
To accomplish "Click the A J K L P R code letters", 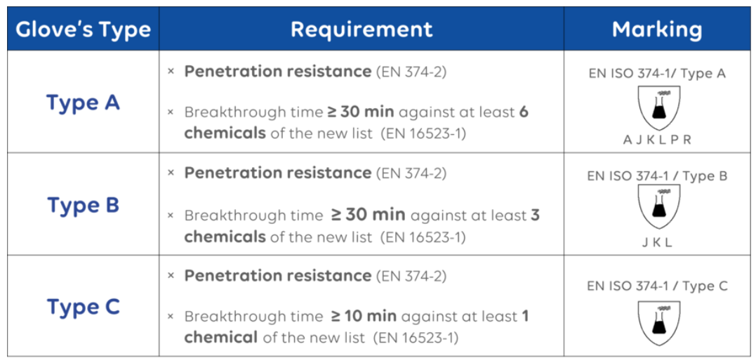I will point(657,140).
